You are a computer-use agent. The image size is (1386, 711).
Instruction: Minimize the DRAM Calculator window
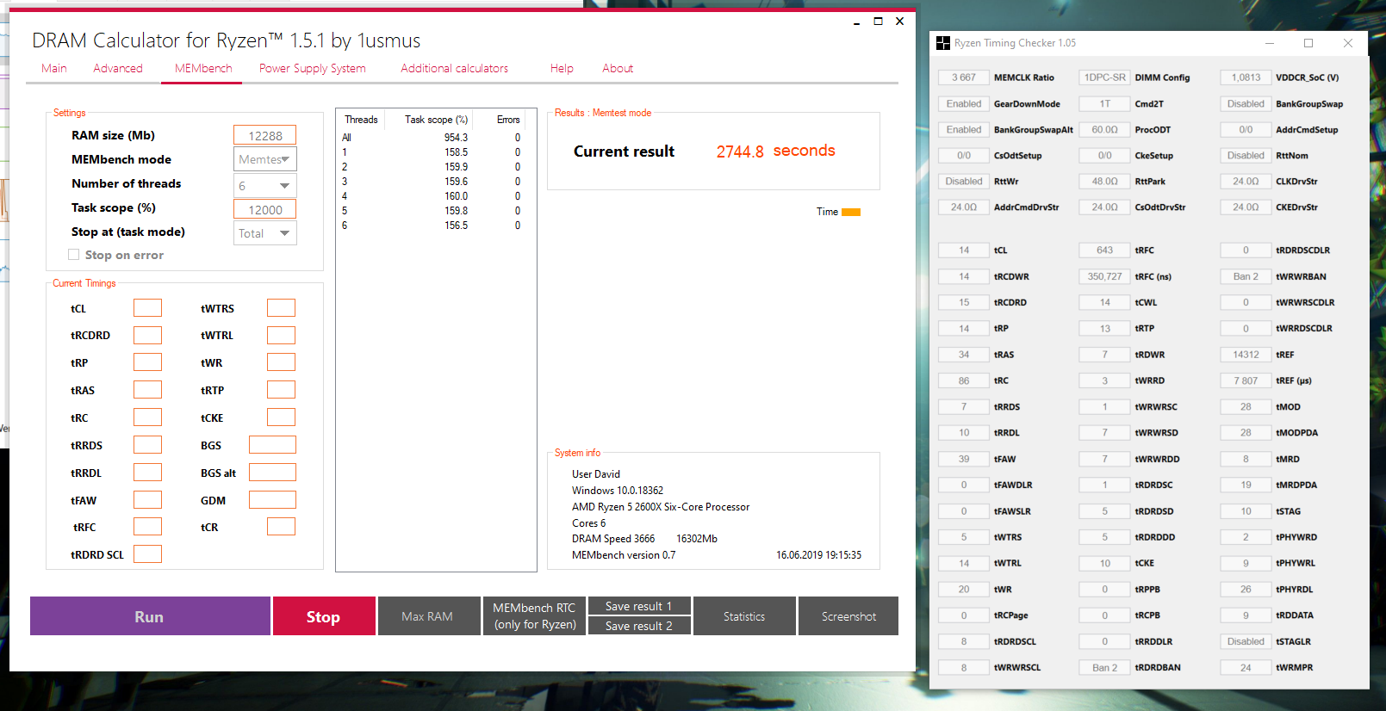(x=856, y=22)
